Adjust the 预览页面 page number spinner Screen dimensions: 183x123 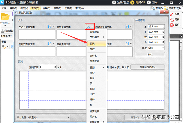coord(55,67)
